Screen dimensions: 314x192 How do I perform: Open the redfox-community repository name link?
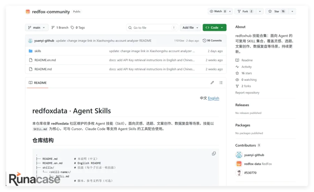(51, 11)
